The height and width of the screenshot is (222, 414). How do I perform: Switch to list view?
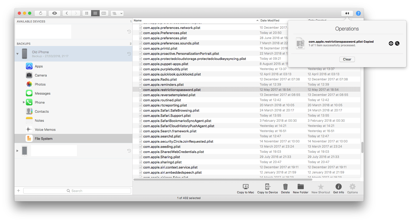(x=95, y=13)
